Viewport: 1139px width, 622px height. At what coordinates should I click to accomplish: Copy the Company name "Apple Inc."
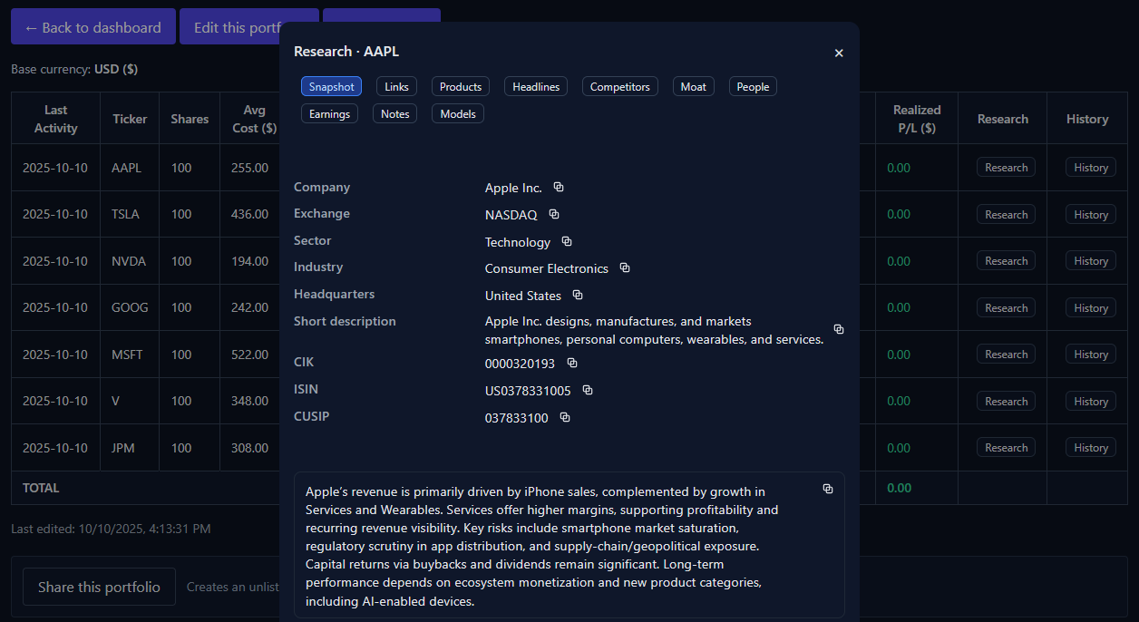point(558,187)
